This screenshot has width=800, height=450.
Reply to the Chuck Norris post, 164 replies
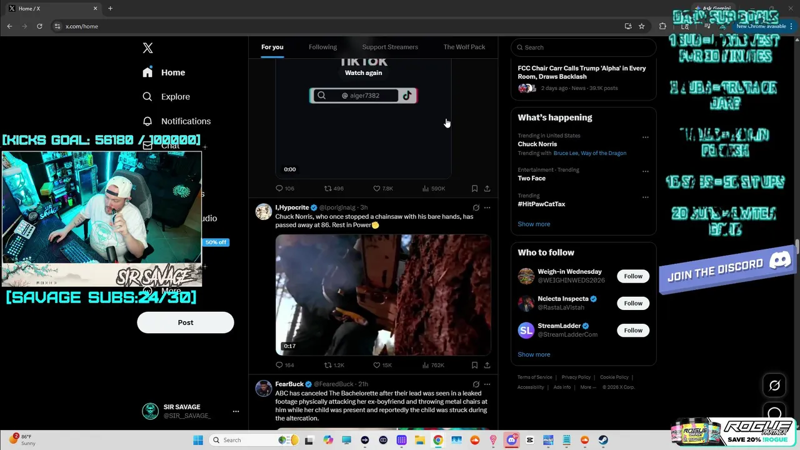coord(285,365)
